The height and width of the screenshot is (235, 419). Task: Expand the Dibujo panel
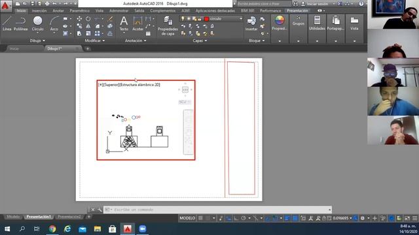(x=37, y=40)
